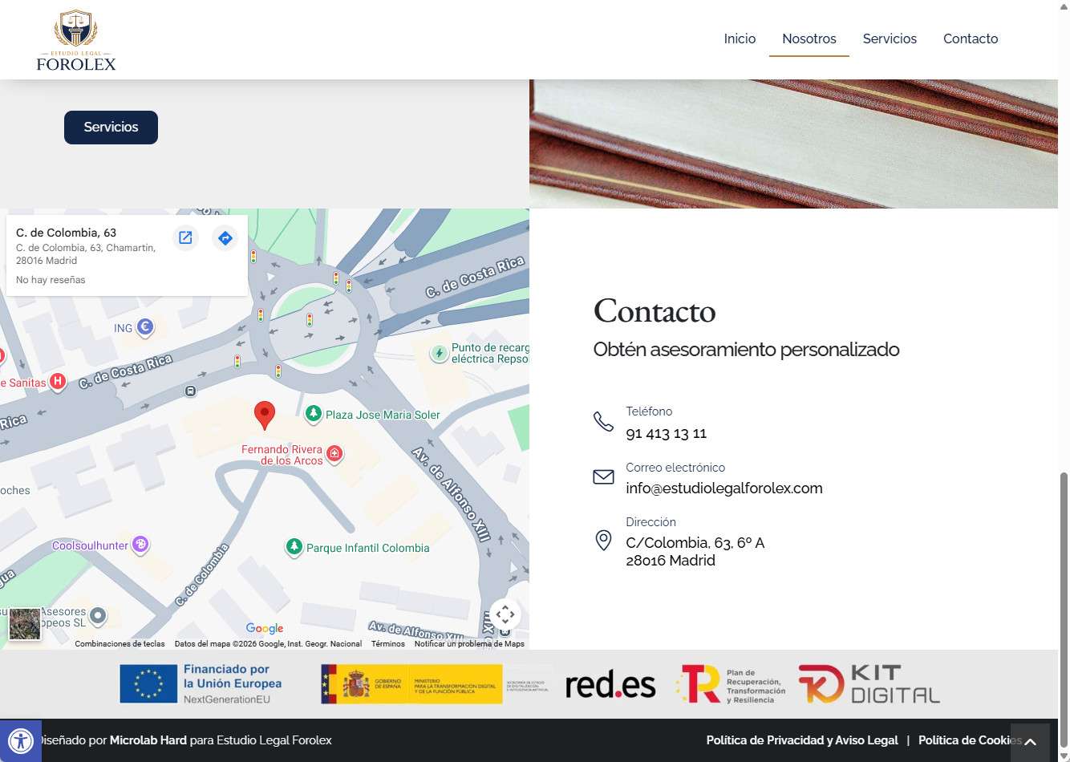Click the Parque Infantil Colombia marker
The height and width of the screenshot is (762, 1070).
coord(294,547)
